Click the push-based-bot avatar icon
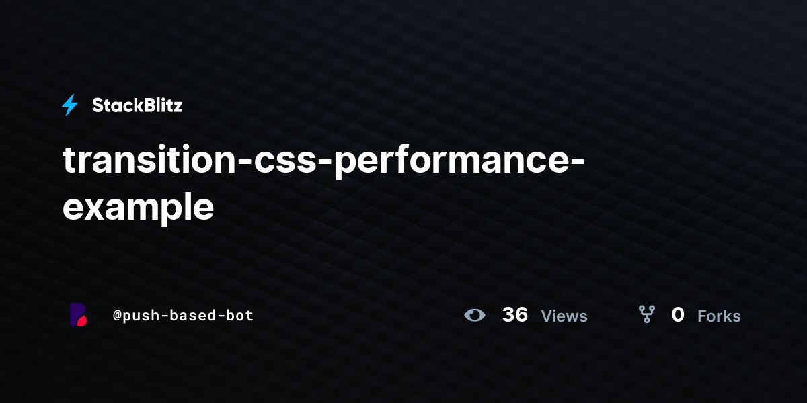 [78, 314]
